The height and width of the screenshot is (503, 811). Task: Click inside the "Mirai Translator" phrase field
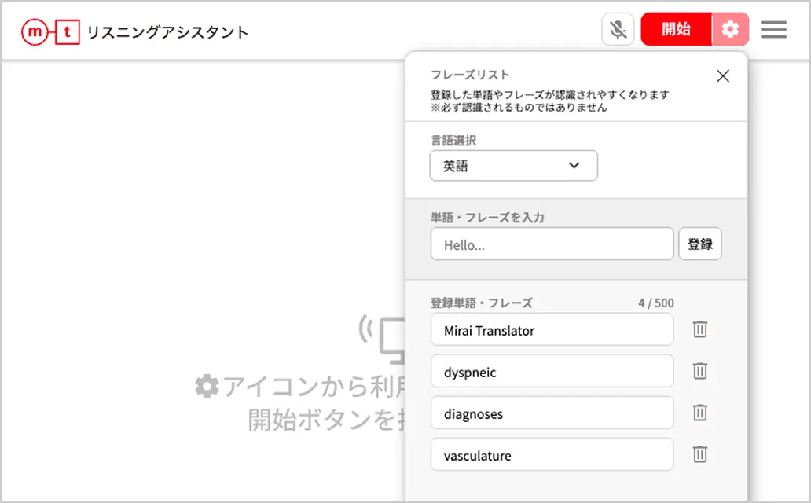point(552,329)
